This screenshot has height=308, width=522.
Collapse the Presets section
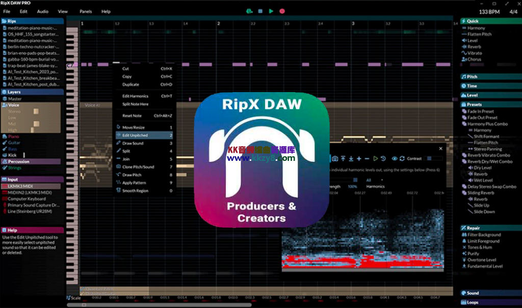coord(491,104)
